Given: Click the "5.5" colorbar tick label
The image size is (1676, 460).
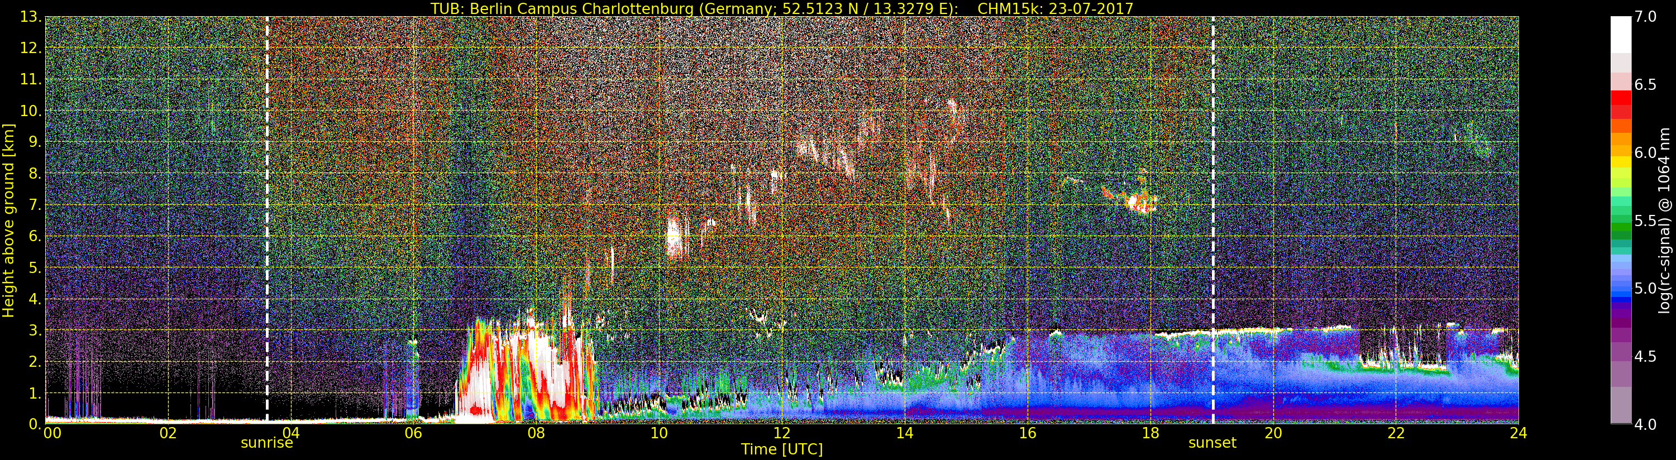Looking at the screenshot, I should pos(1645,221).
